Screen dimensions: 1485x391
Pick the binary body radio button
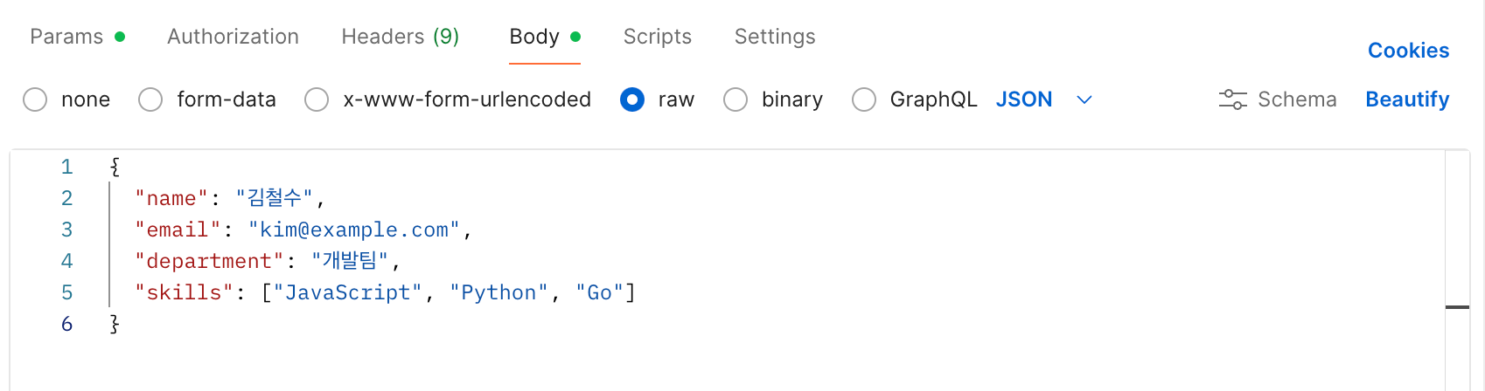click(x=736, y=99)
